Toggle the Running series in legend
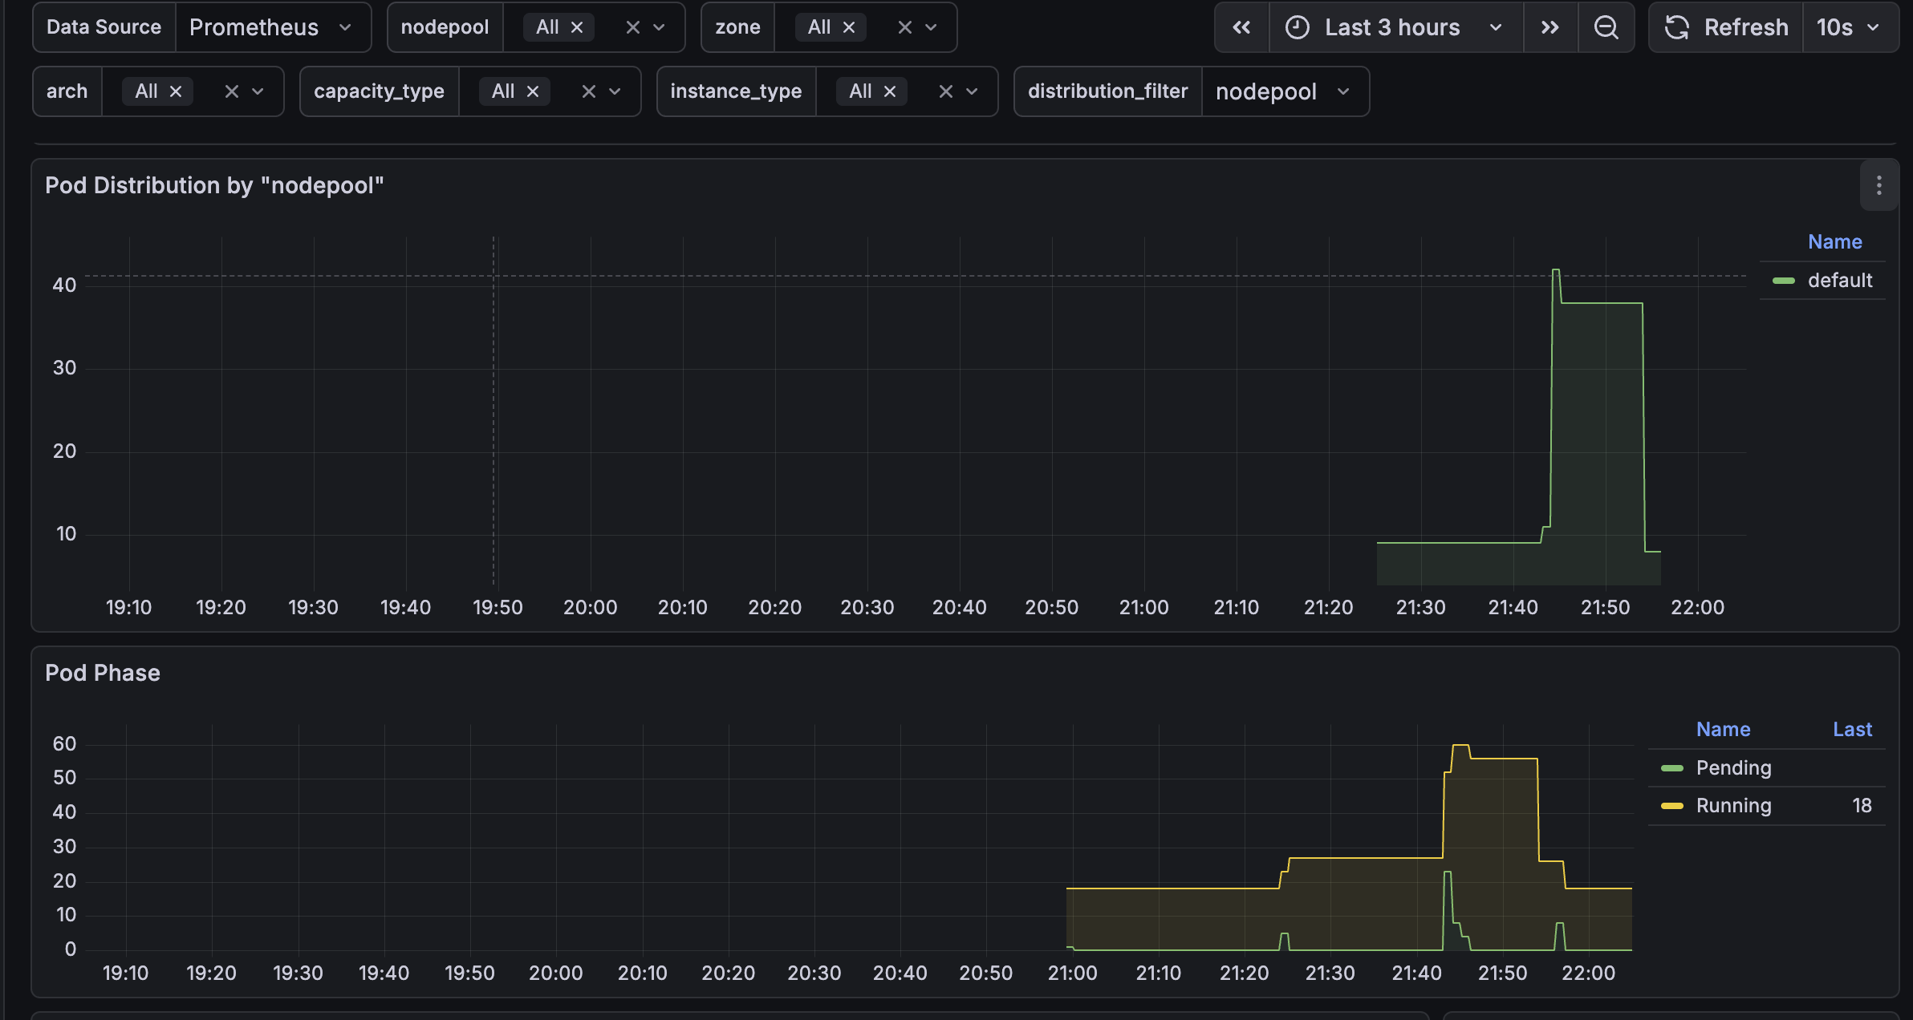 click(x=1733, y=806)
